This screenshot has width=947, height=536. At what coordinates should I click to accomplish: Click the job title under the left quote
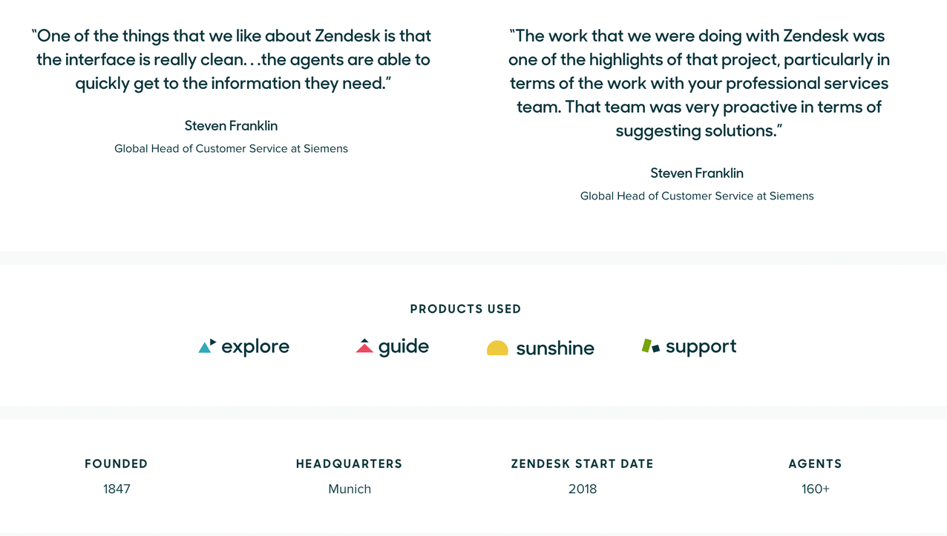(231, 149)
